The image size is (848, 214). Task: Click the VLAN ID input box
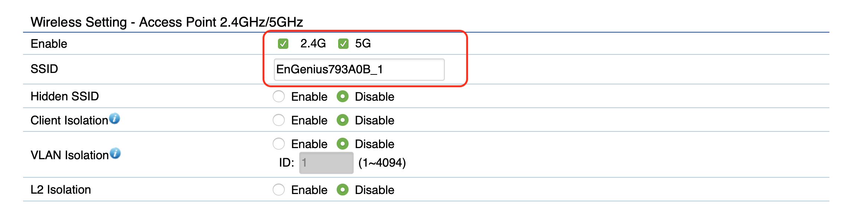pyautogui.click(x=326, y=163)
